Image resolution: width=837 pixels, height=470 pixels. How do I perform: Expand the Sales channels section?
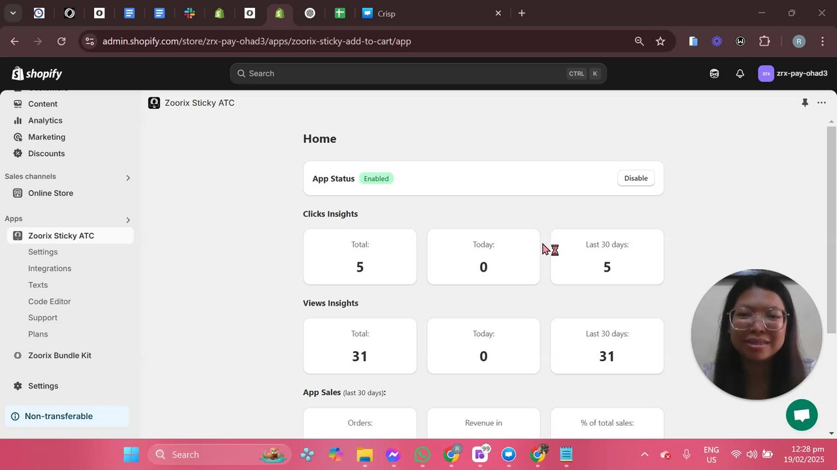(x=128, y=178)
